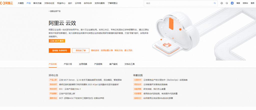Click the 分层协作 tag icon
Image resolution: width=256 pixels, height=110 pixels.
click(138, 80)
